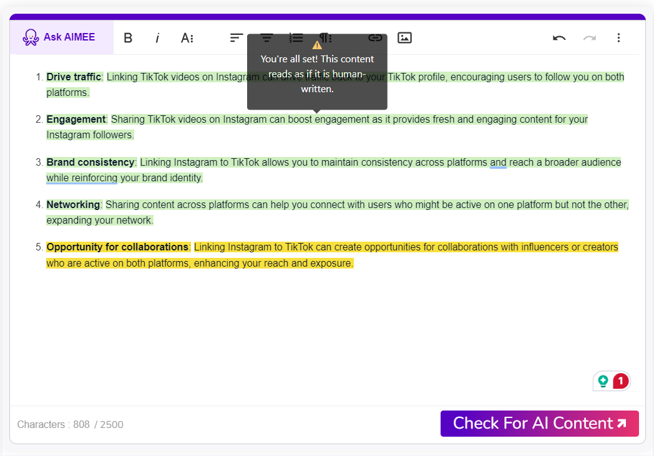Toggle the ordered list formatting
Viewport: 654px width, 456px height.
[x=296, y=38]
